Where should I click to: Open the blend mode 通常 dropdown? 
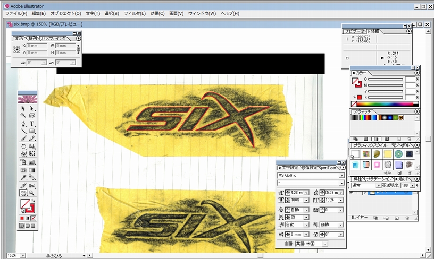(x=378, y=186)
